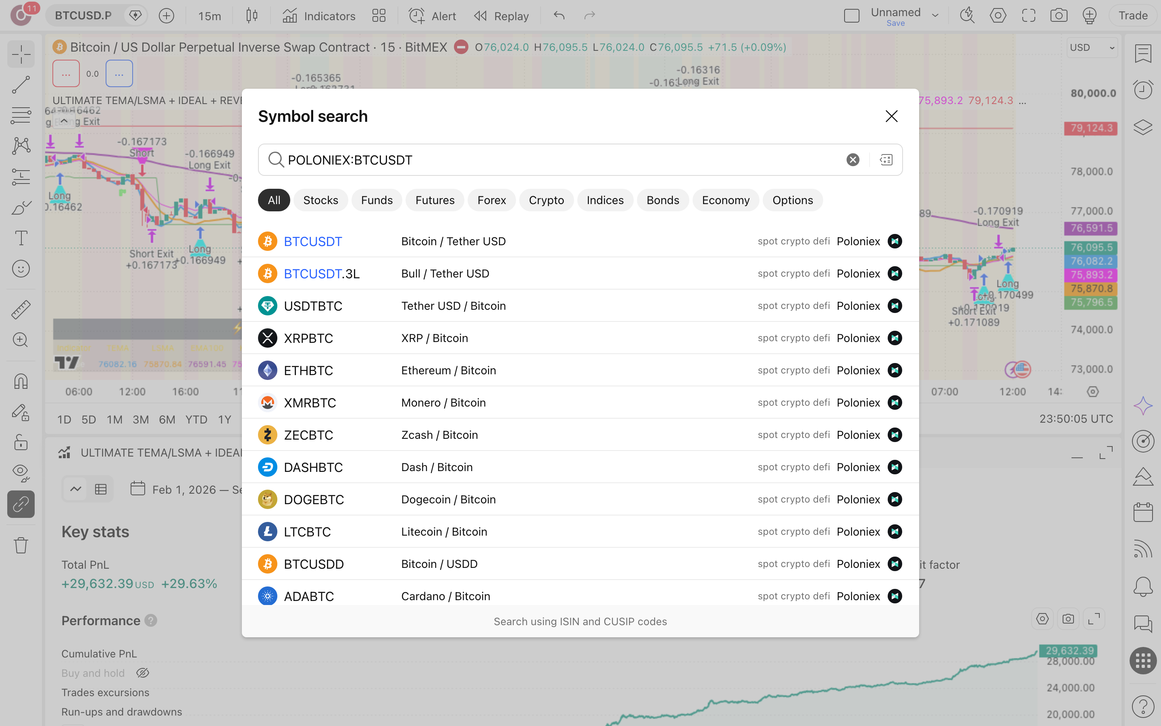Image resolution: width=1161 pixels, height=726 pixels.
Task: Open the emoji sticker tool
Action: tap(21, 269)
